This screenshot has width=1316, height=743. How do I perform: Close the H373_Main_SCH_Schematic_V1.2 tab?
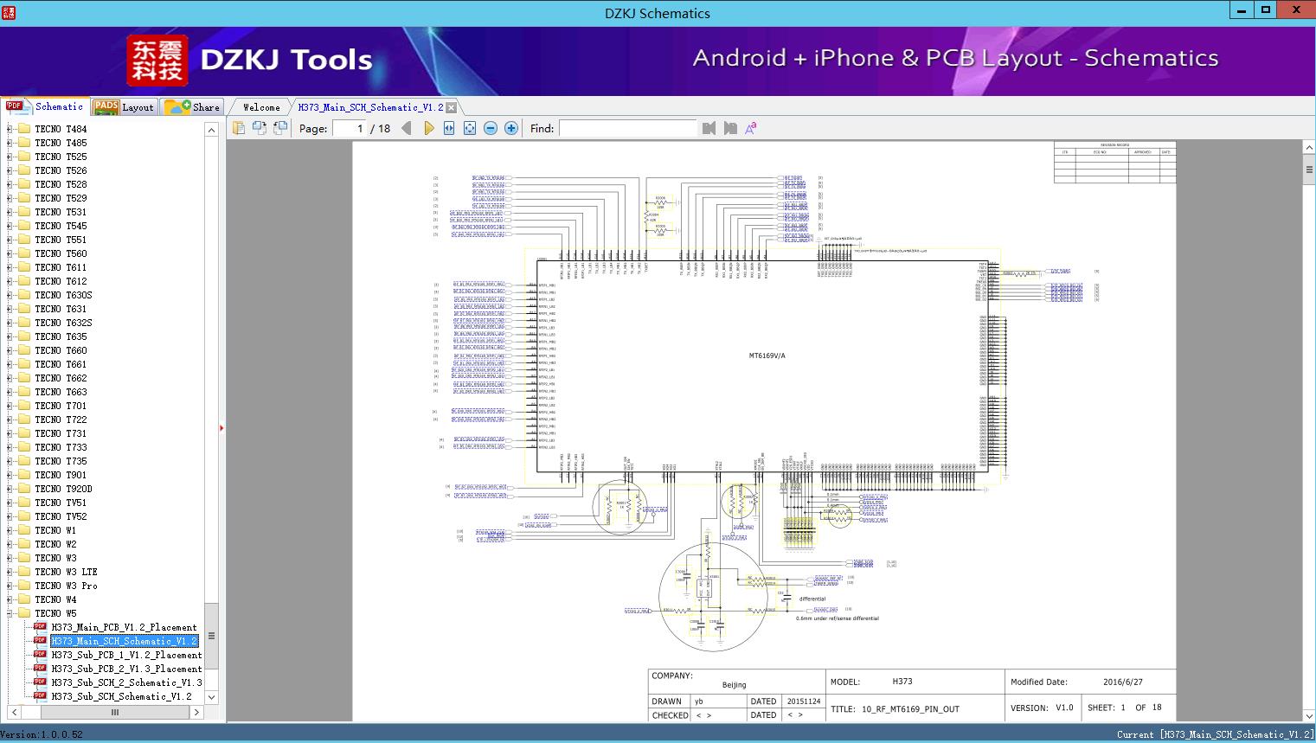coord(452,107)
